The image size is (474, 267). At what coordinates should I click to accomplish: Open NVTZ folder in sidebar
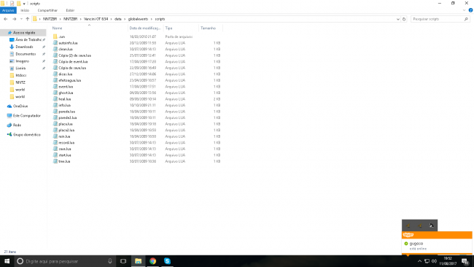click(20, 82)
